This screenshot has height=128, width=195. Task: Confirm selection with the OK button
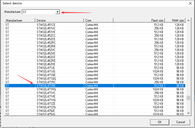[x=160, y=122]
